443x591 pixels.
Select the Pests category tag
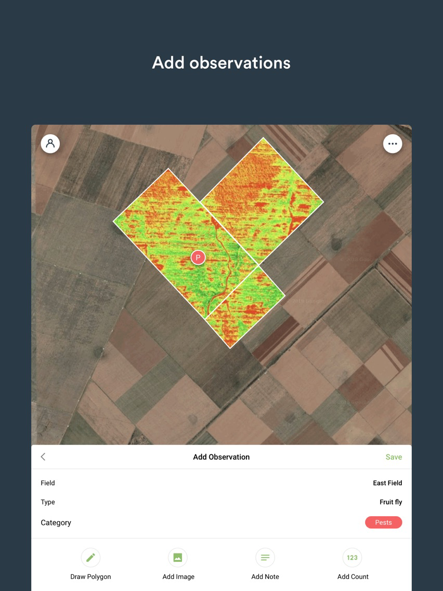tap(384, 522)
